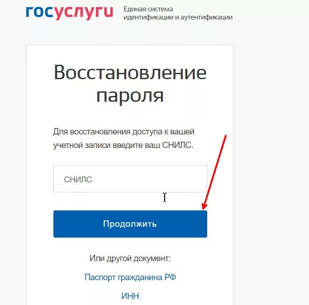Click 'идентификации и аутентификации' header line

point(178,17)
